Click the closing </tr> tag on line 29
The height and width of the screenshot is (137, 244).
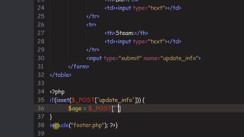click(93, 50)
